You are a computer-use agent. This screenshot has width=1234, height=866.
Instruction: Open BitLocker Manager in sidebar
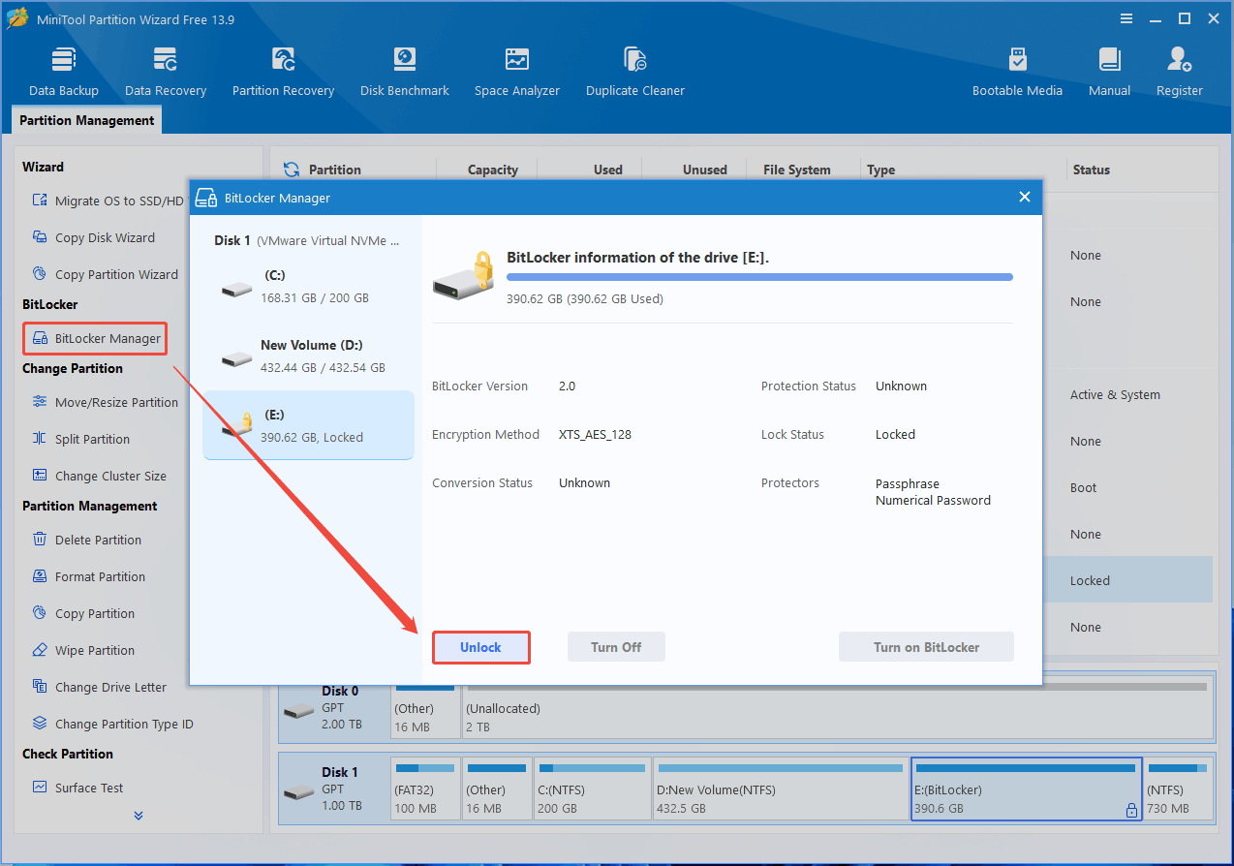click(x=95, y=338)
